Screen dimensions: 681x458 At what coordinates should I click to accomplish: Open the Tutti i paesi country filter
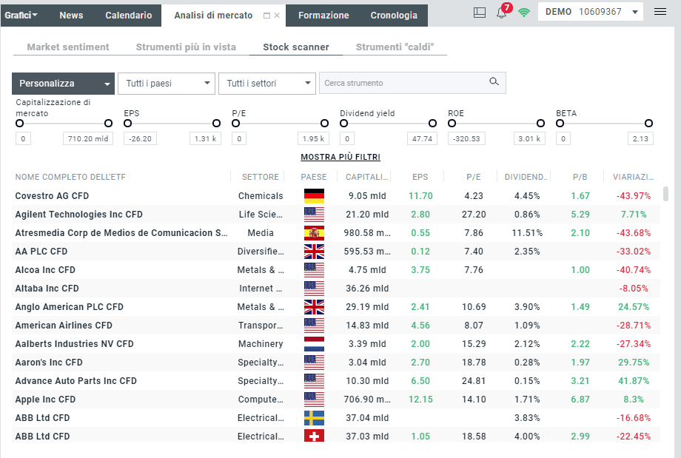pyautogui.click(x=167, y=84)
